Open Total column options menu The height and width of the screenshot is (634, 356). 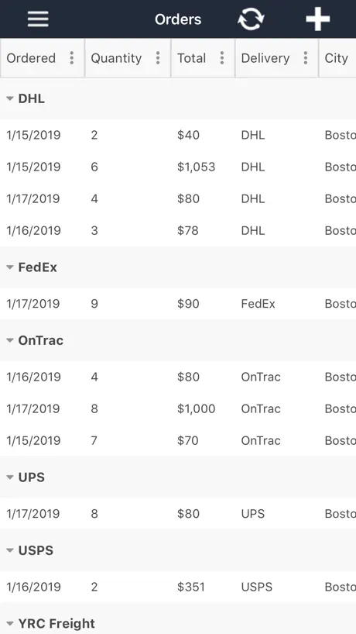click(221, 58)
